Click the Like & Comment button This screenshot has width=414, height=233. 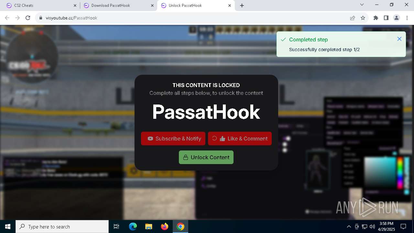tap(240, 139)
